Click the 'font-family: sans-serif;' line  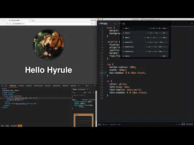(x=125, y=90)
